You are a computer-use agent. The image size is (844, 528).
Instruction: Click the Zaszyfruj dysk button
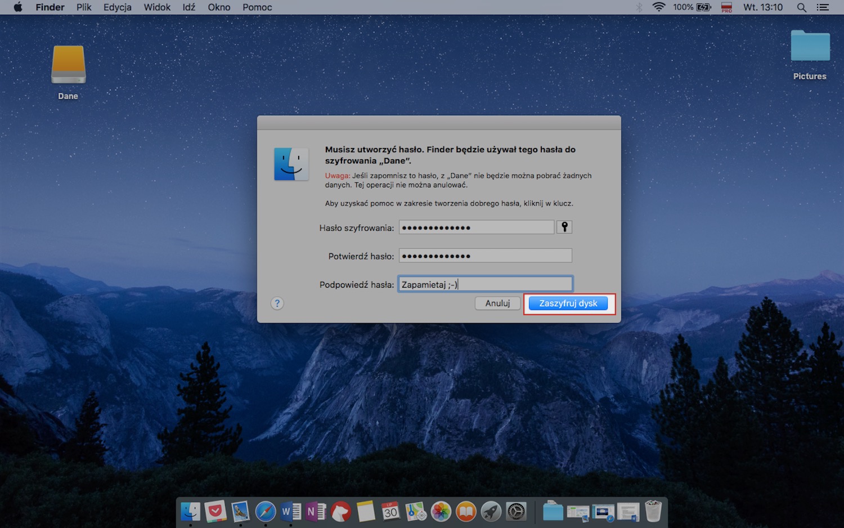pos(569,303)
